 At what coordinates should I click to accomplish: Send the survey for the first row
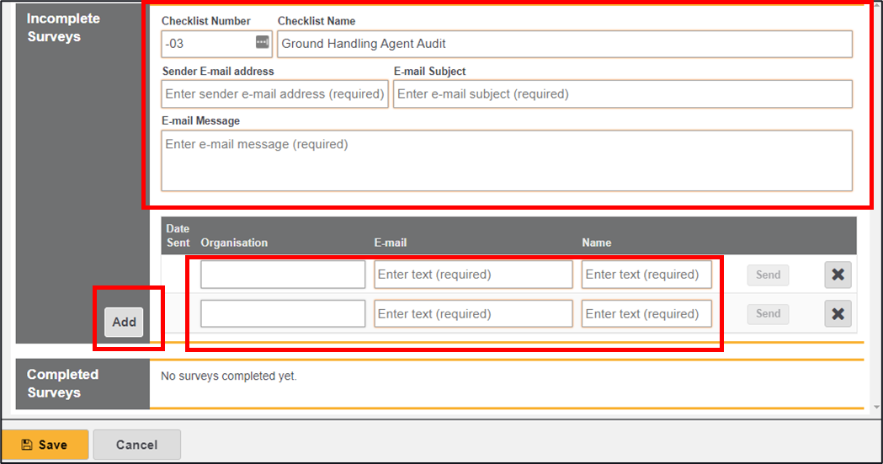click(x=768, y=275)
